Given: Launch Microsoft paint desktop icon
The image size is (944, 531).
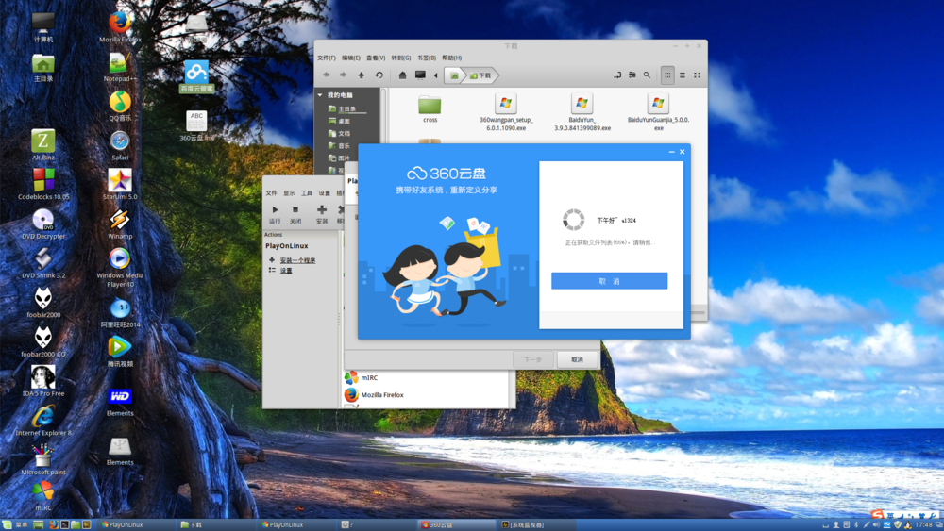Looking at the screenshot, I should tap(43, 460).
